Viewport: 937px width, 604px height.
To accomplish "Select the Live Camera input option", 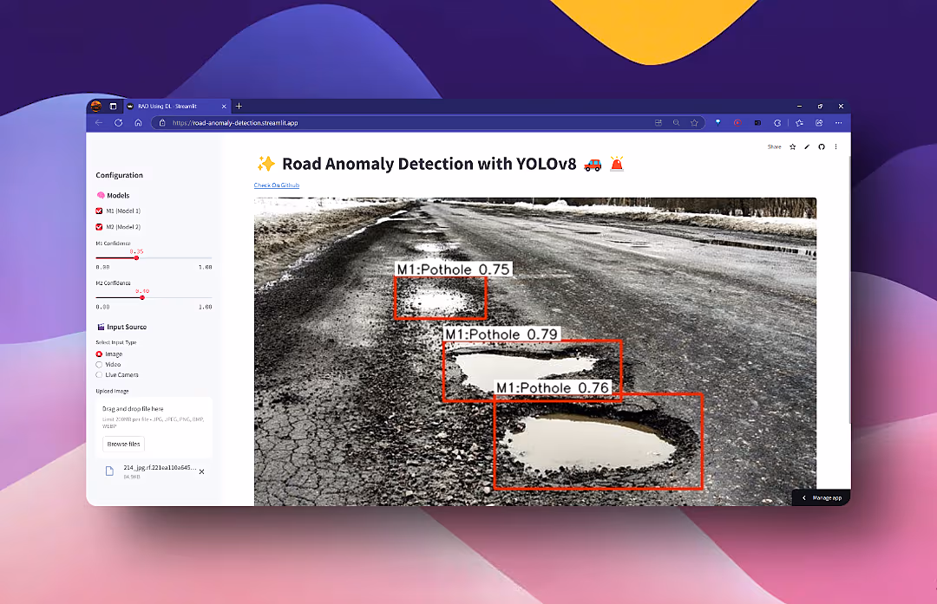I will [98, 374].
